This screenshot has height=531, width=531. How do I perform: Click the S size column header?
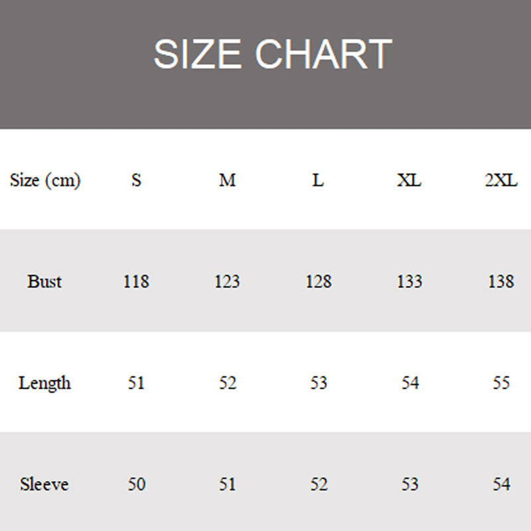point(136,181)
